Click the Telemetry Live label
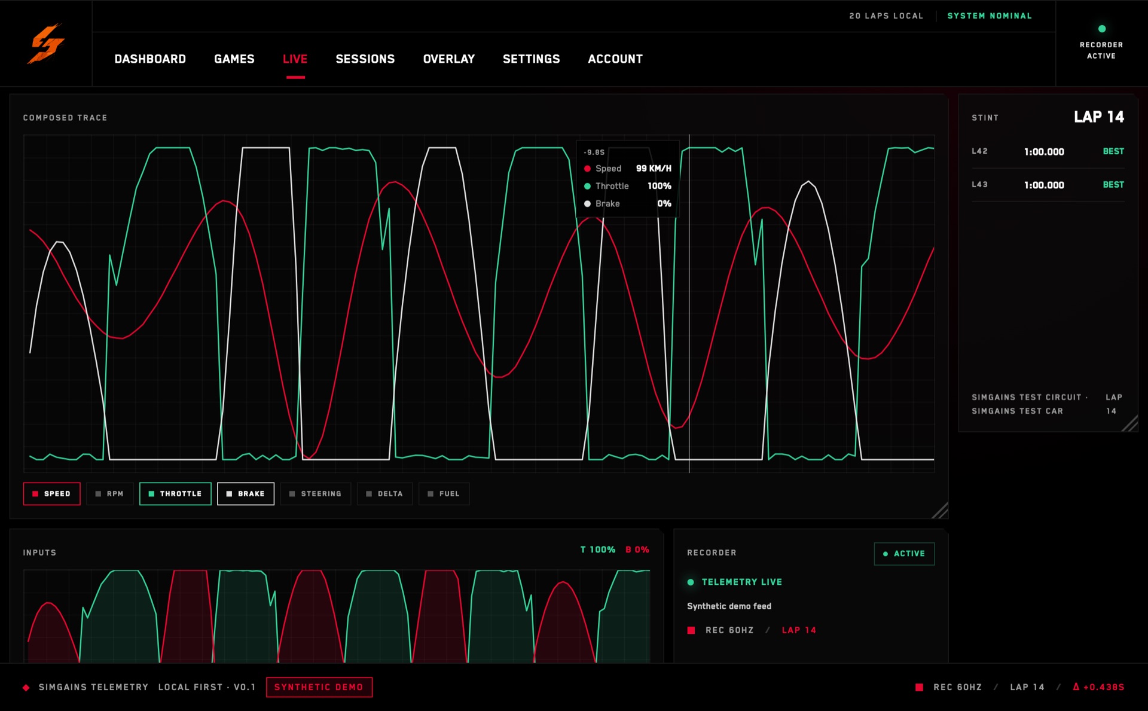Screen dimensions: 1148x711 coord(741,582)
